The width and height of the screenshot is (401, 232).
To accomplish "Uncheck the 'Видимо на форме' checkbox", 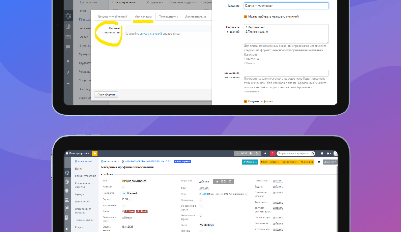I will (246, 101).
